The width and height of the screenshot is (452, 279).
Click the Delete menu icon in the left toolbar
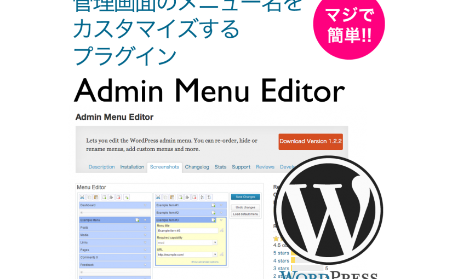click(x=118, y=197)
